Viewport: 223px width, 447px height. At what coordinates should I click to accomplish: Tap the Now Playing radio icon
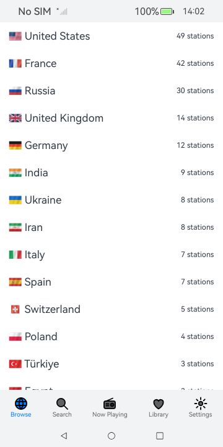click(110, 404)
